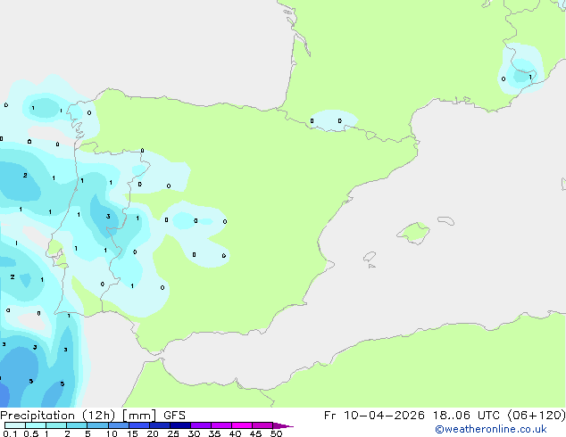Select the legend swatch between 0.5 and 1

36,425
